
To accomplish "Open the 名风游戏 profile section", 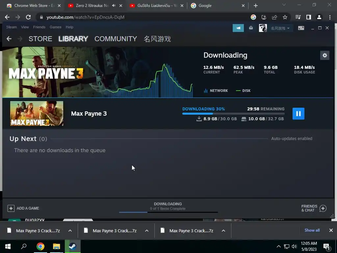I will click(157, 39).
